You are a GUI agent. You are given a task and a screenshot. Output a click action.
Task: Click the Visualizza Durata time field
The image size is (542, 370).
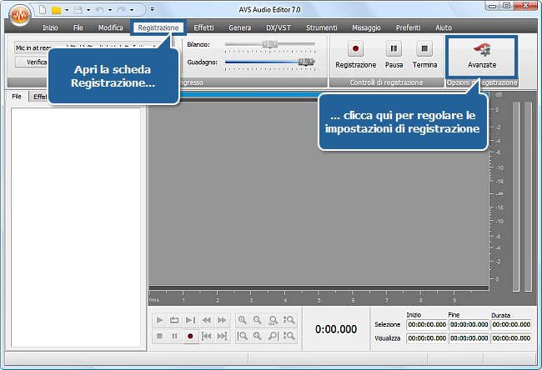pos(511,338)
